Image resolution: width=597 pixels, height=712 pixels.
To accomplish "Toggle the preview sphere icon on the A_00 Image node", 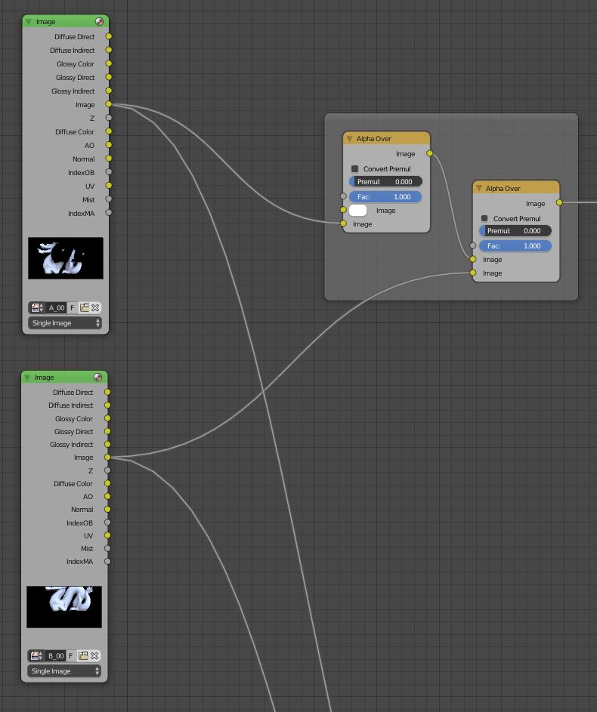I will click(x=100, y=21).
